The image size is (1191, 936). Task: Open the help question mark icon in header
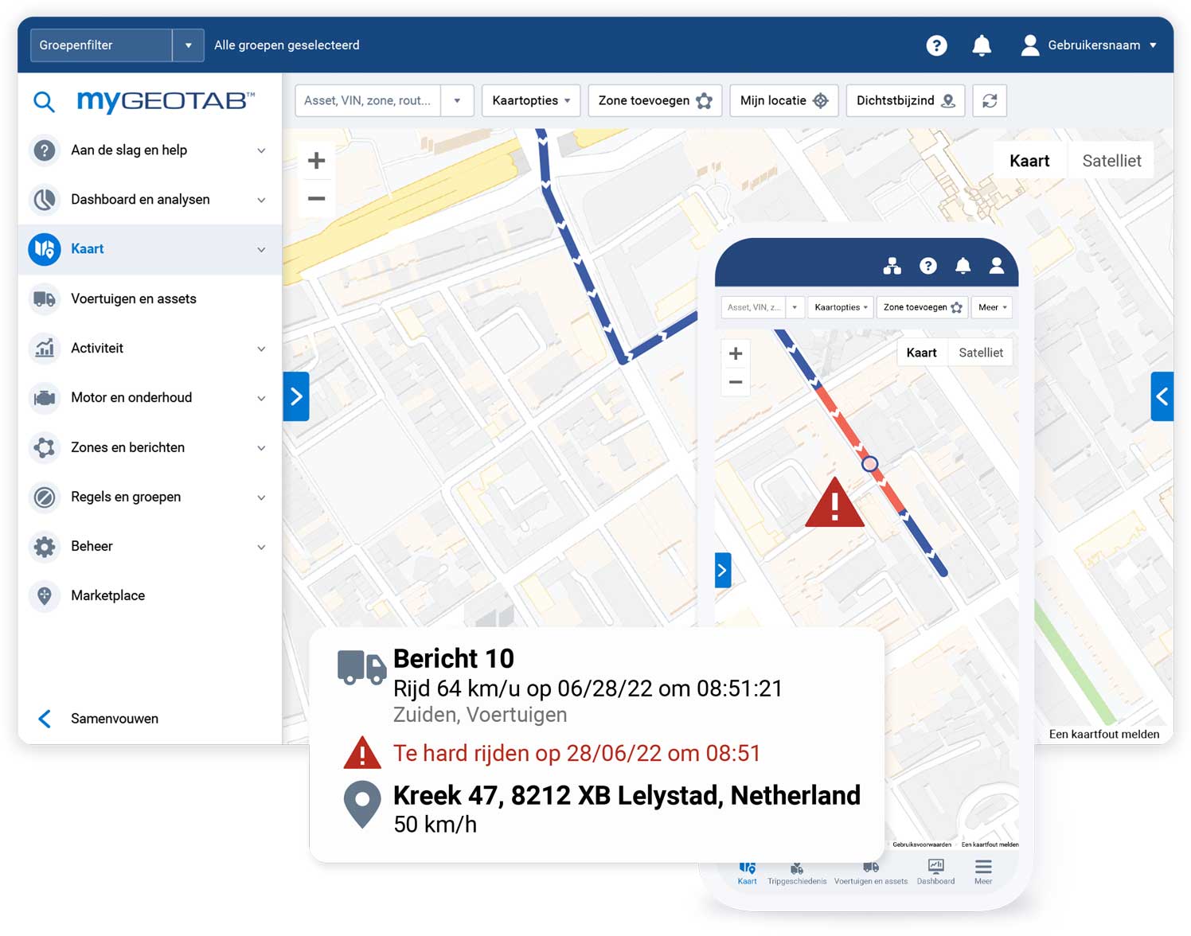(x=936, y=45)
